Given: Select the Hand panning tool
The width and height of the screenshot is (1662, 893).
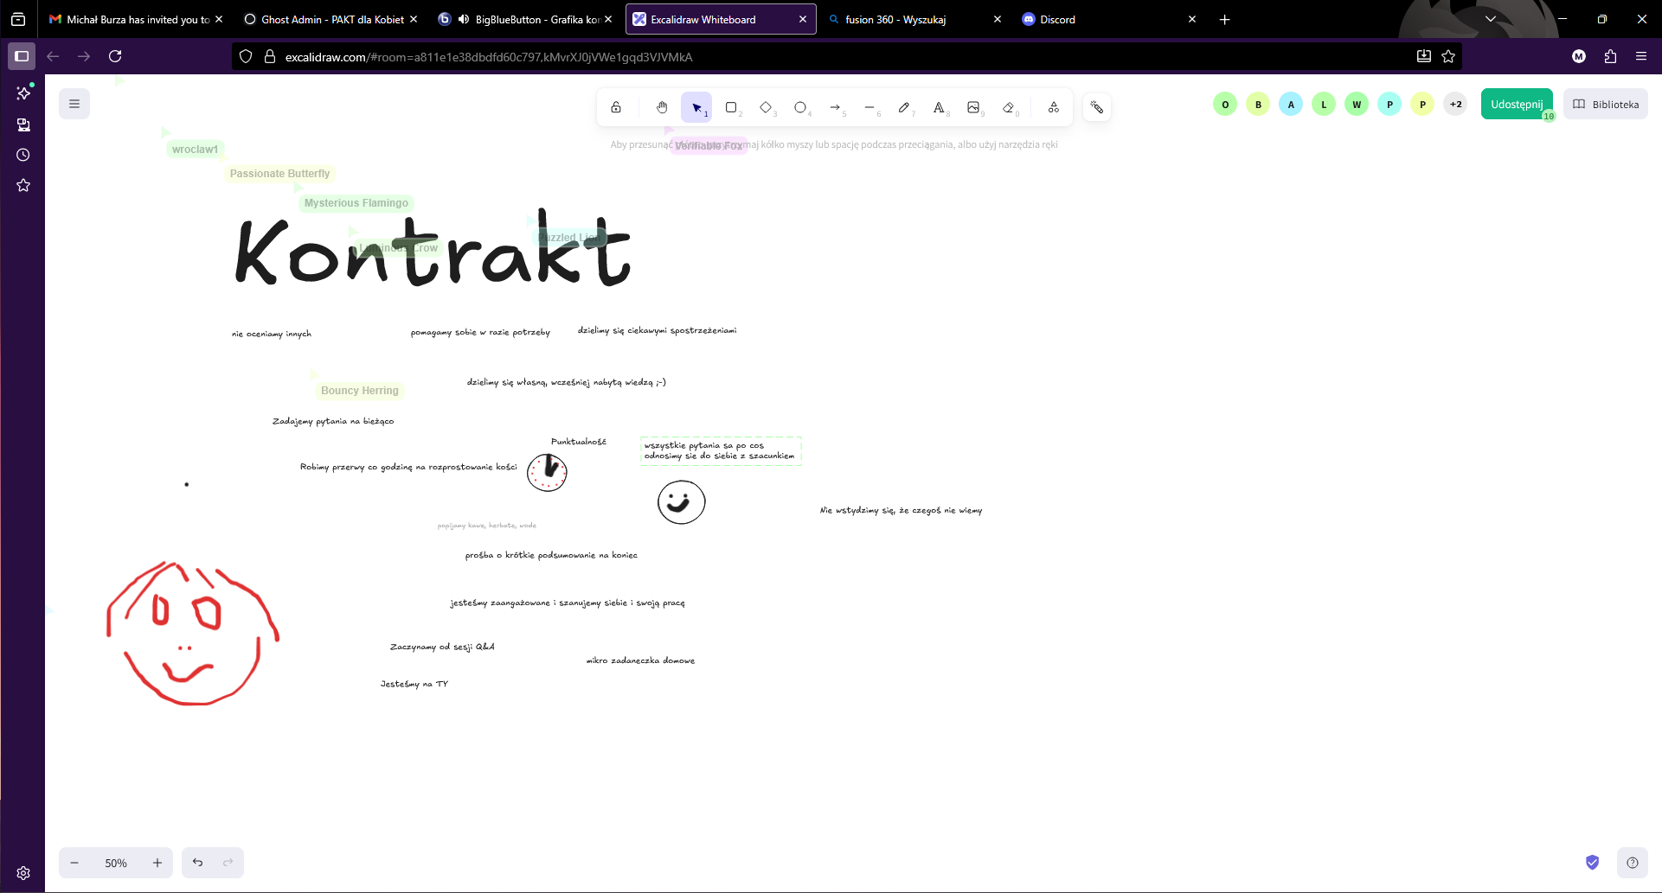Looking at the screenshot, I should 662,107.
